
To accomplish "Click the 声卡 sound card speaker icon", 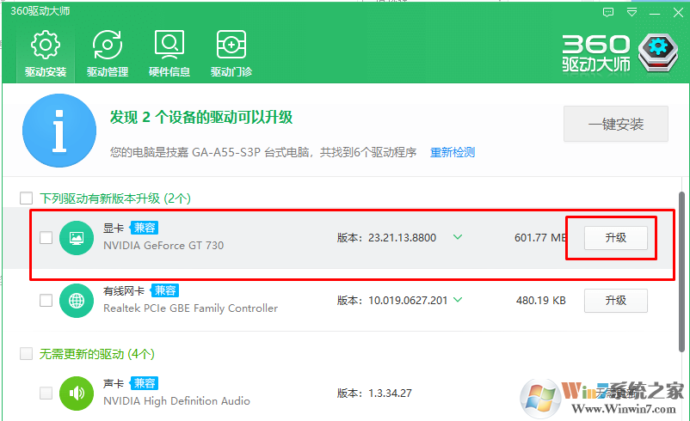I will [77, 394].
